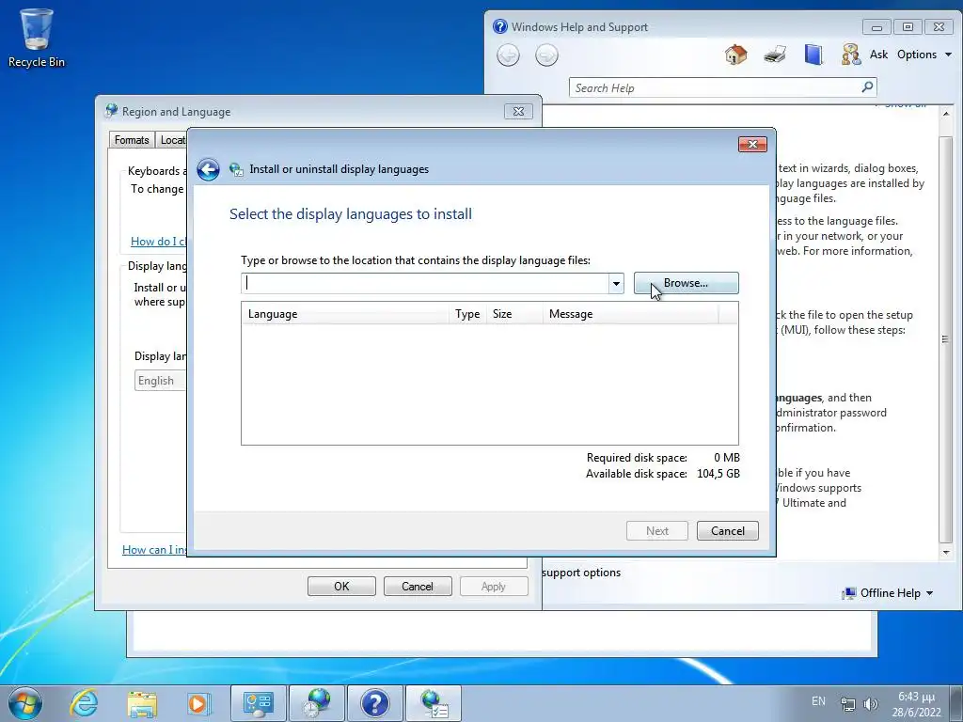963x722 pixels.
Task: Open the 'How do I' help link
Action: coord(158,242)
